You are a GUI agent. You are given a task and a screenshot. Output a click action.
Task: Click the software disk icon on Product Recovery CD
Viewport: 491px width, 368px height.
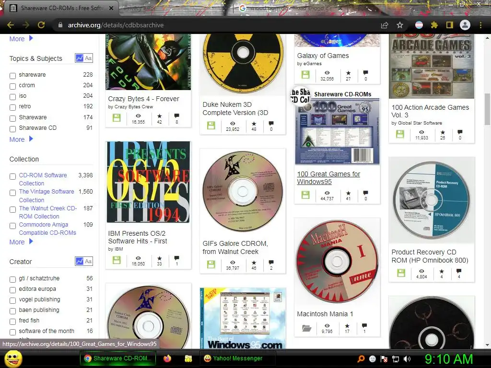[x=400, y=273]
